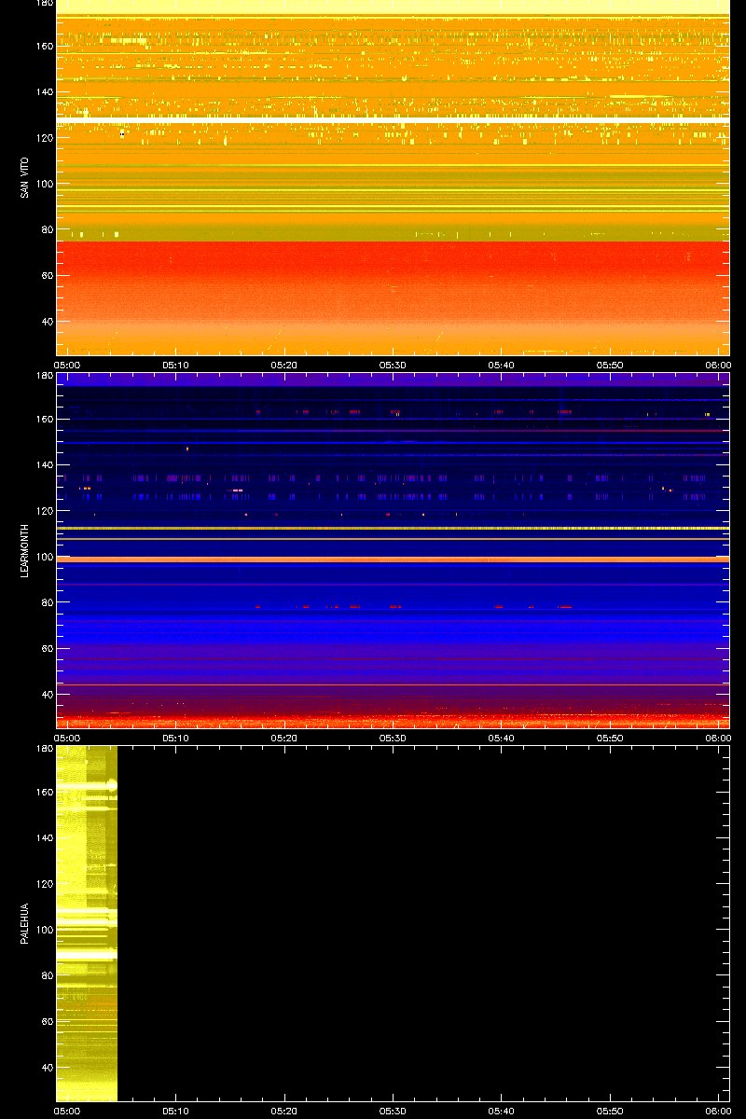This screenshot has height=1119, width=746.
Task: Select the 60 frequency label on Learmonth axis
Action: pos(46,649)
